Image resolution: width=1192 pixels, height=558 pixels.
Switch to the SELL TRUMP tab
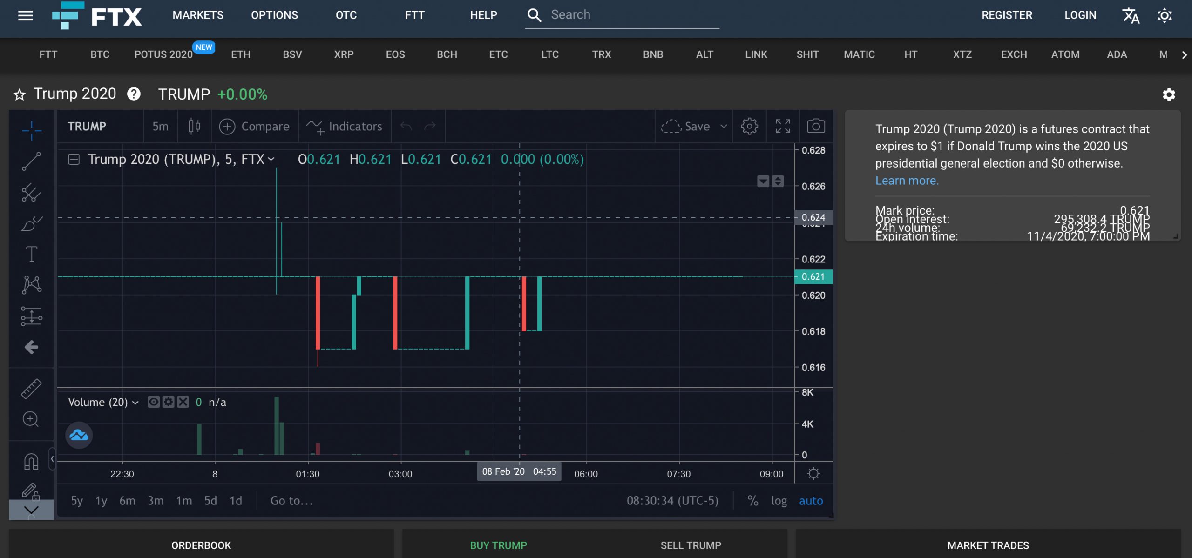[691, 545]
